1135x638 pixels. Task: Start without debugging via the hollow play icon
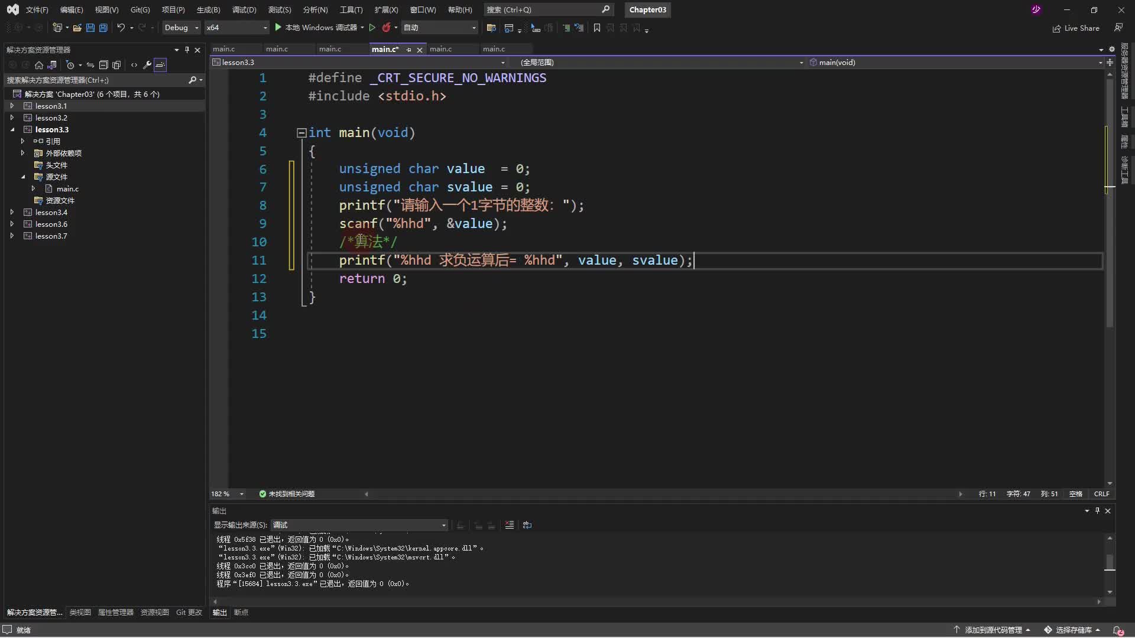click(x=372, y=28)
